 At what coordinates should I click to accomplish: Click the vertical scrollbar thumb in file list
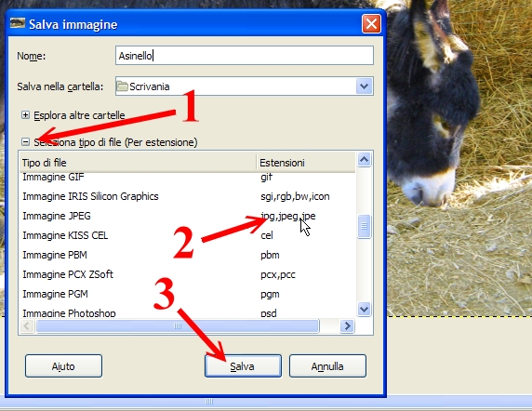coord(364,226)
